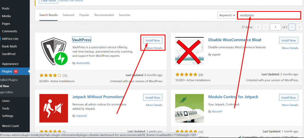Open More Details for Module Control for Jetpack
The height and width of the screenshot is (138, 304).
click(x=290, y=105)
